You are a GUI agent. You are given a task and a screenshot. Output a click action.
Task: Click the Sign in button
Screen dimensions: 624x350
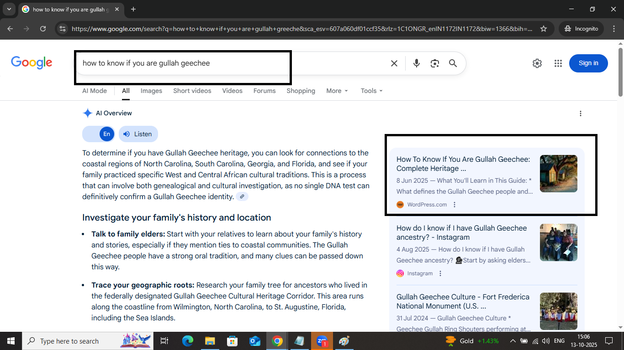[588, 63]
